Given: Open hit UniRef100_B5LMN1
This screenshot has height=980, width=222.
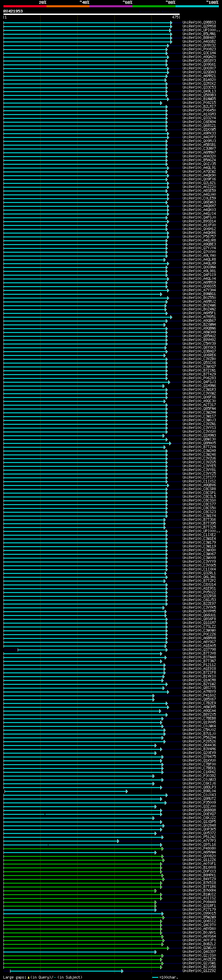Looking at the screenshot, I should pyautogui.click(x=199, y=34).
